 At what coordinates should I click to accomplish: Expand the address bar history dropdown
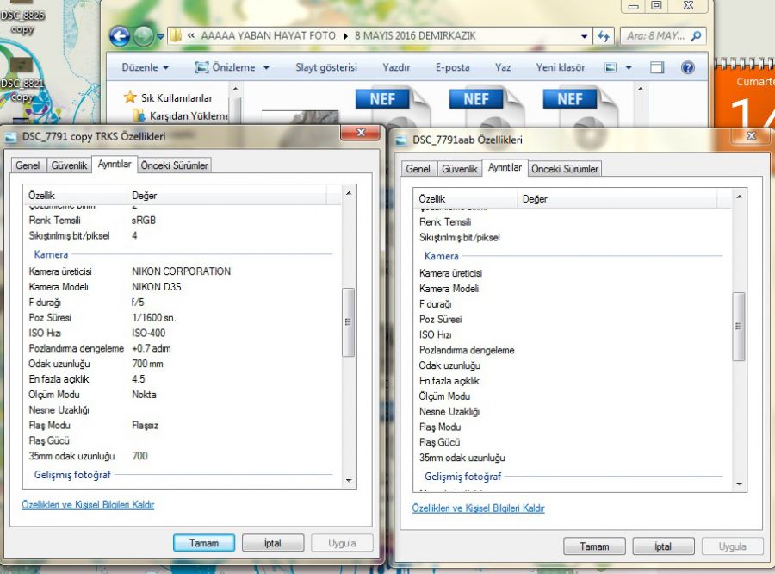(x=585, y=36)
